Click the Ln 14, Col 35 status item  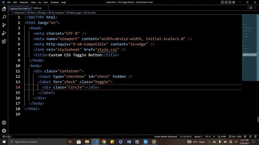pos(186,137)
